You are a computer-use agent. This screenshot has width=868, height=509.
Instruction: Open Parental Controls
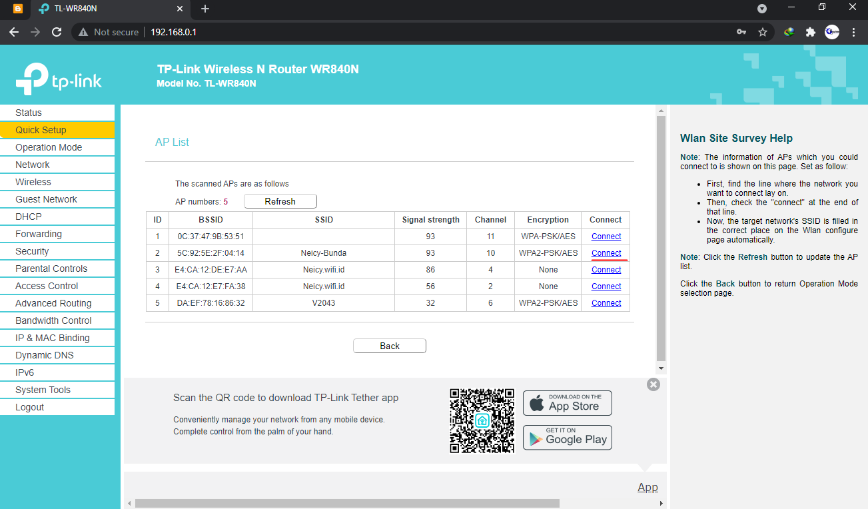(x=57, y=268)
